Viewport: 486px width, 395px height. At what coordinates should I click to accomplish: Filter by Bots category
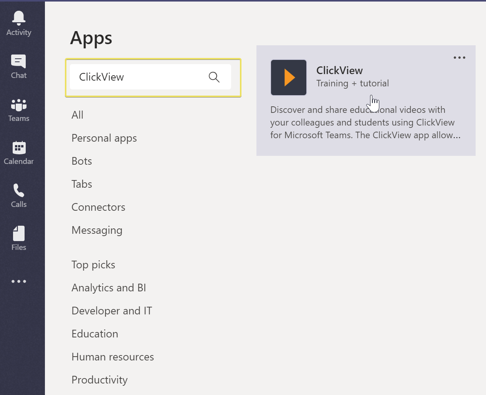[x=82, y=161]
